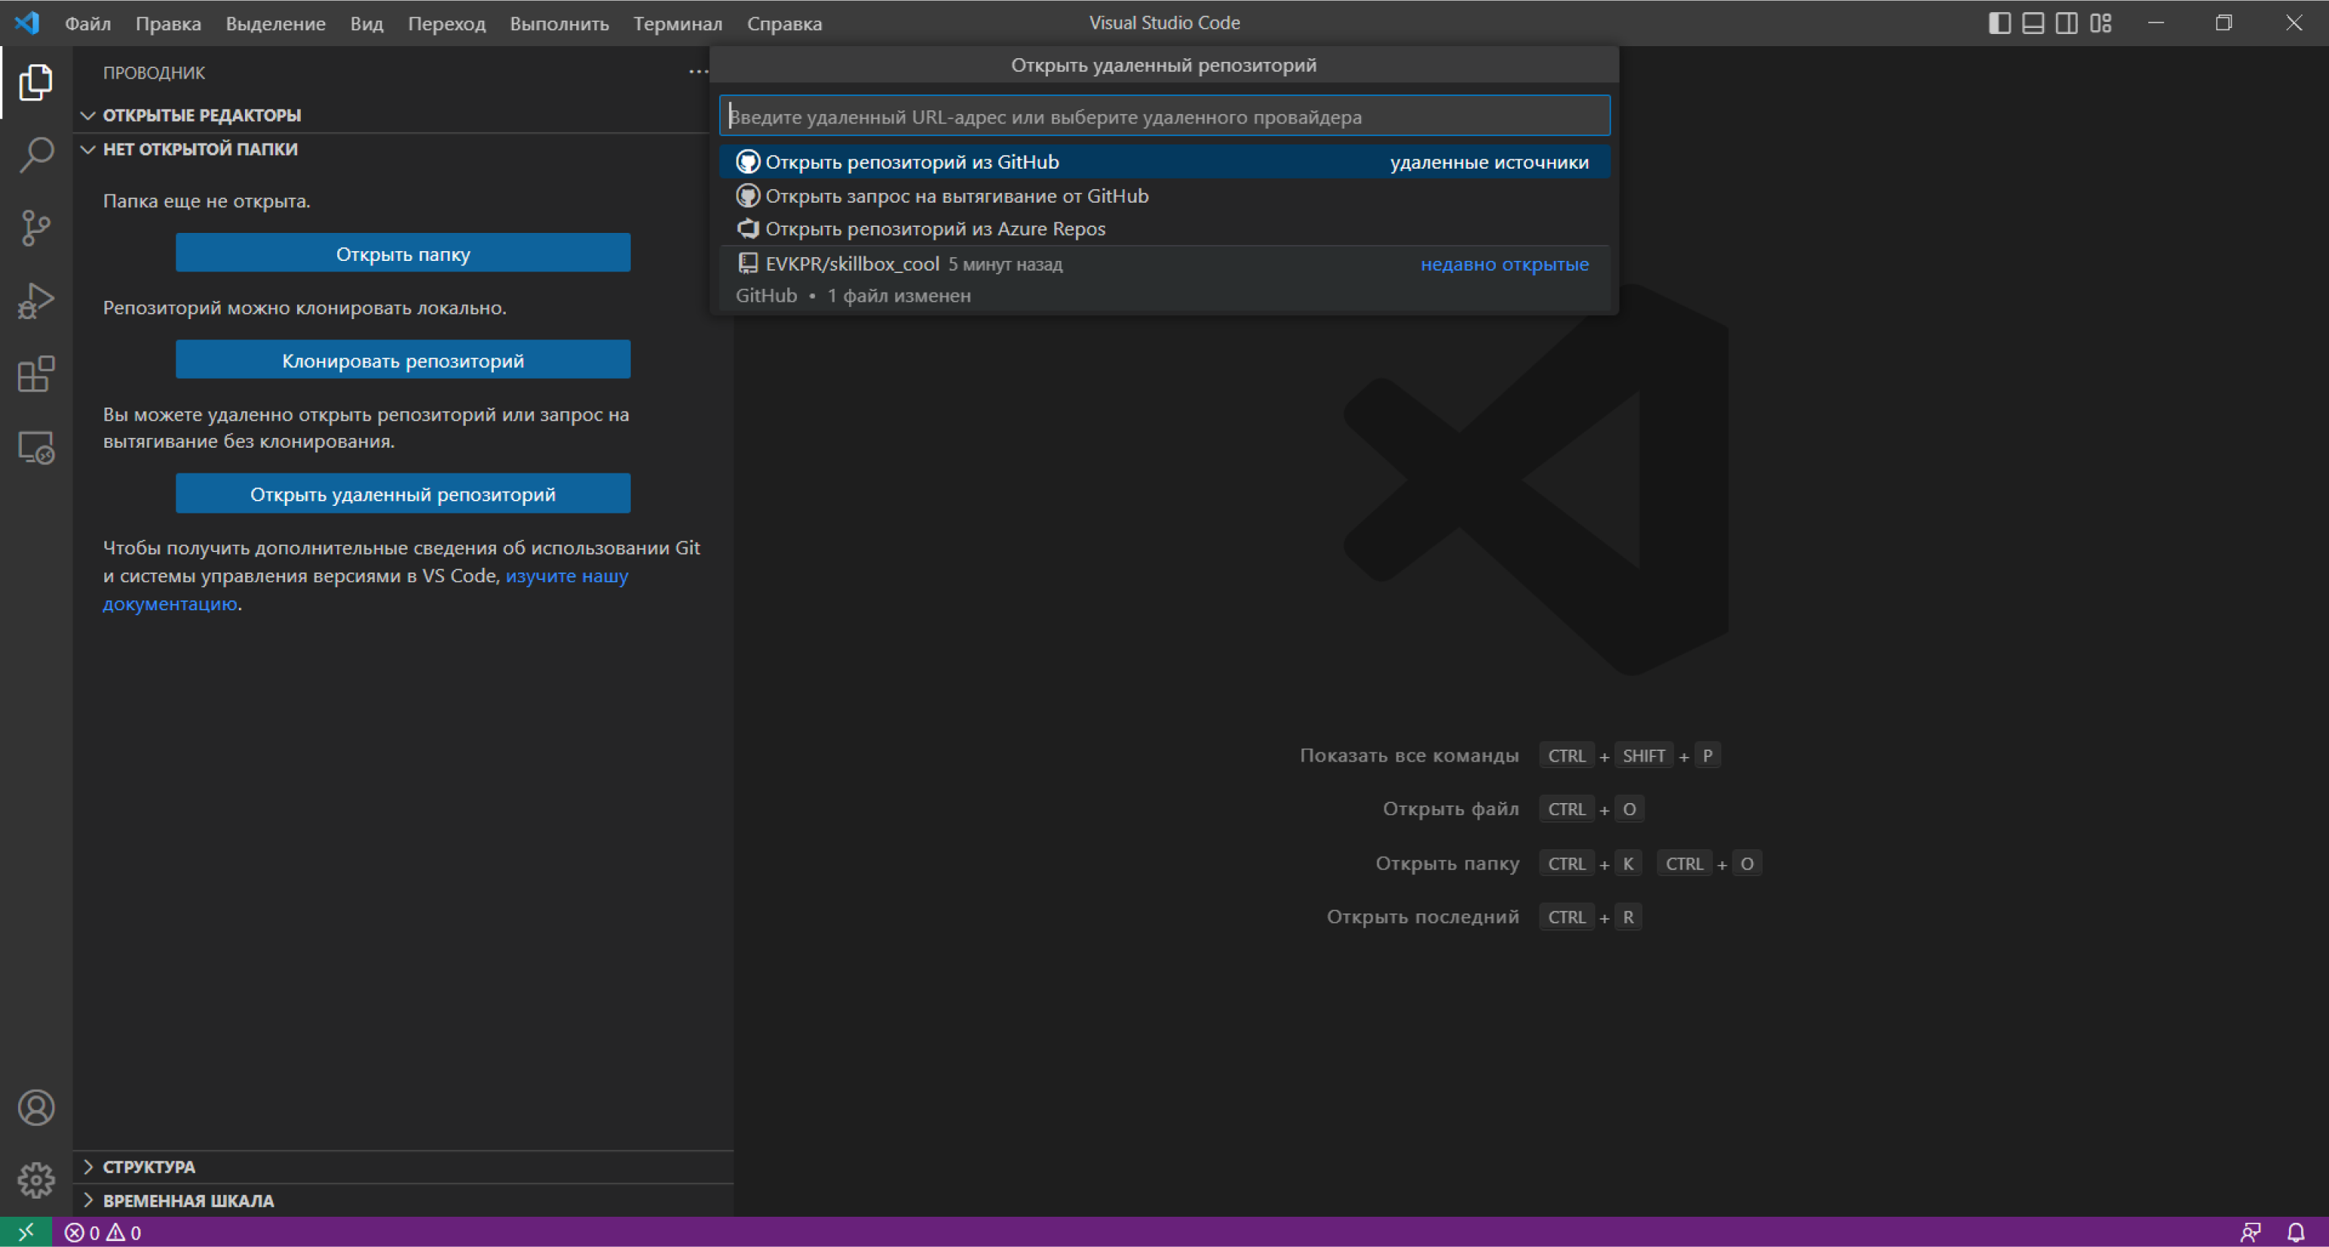
Task: Click the Открыть файл shortcut label
Action: click(1450, 808)
